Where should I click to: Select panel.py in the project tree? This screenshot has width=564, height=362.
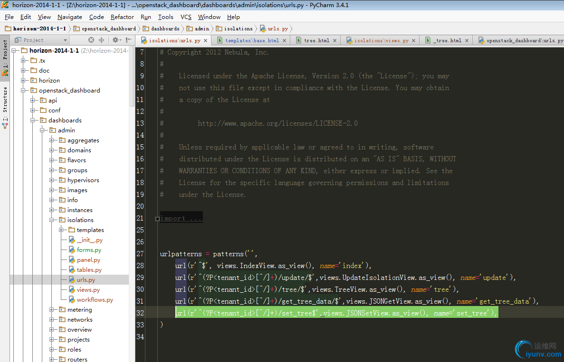(x=88, y=260)
